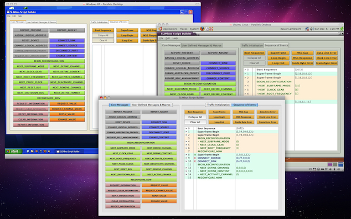Switch to Traffic Initialization tab in front window
The height and width of the screenshot is (219, 351).
pyautogui.click(x=218, y=105)
